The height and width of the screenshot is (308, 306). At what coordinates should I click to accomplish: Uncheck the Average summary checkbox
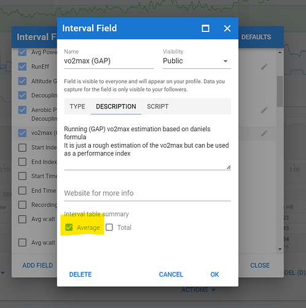click(x=69, y=227)
